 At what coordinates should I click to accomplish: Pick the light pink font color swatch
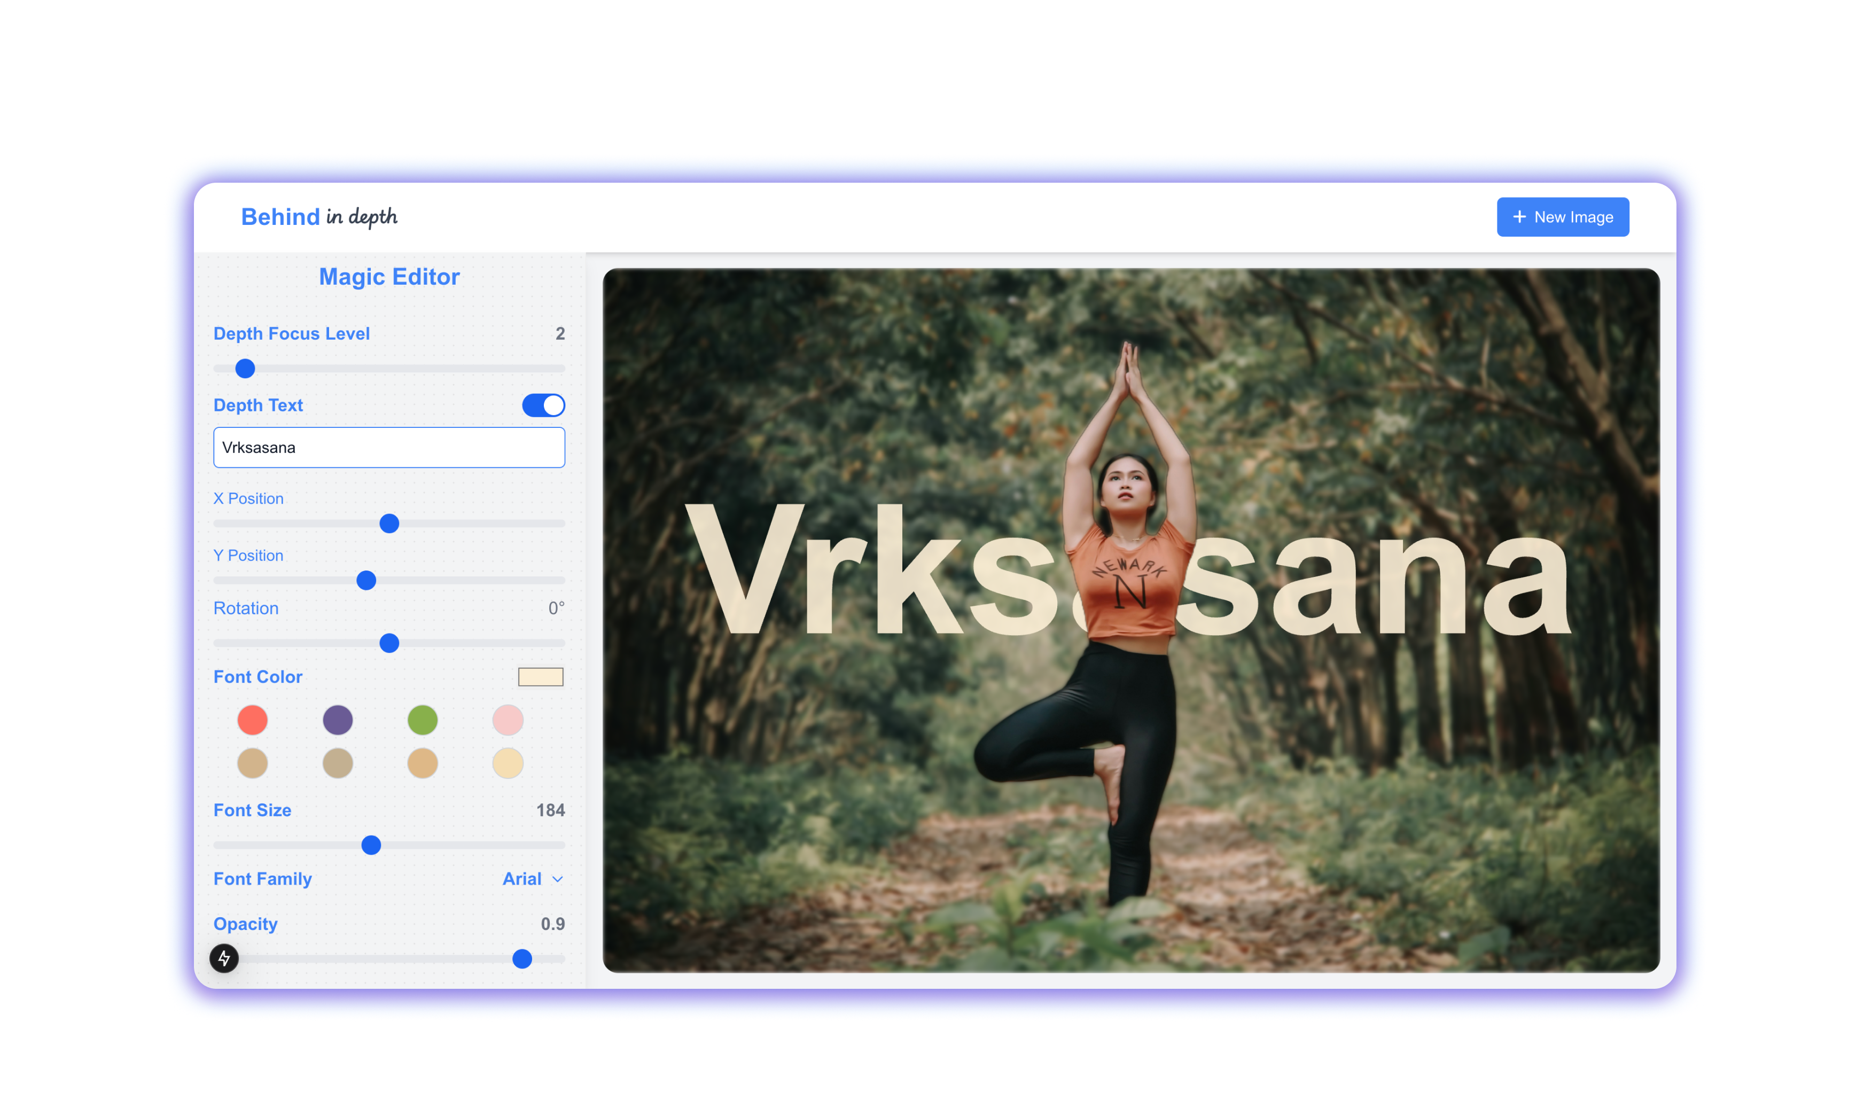pos(508,721)
